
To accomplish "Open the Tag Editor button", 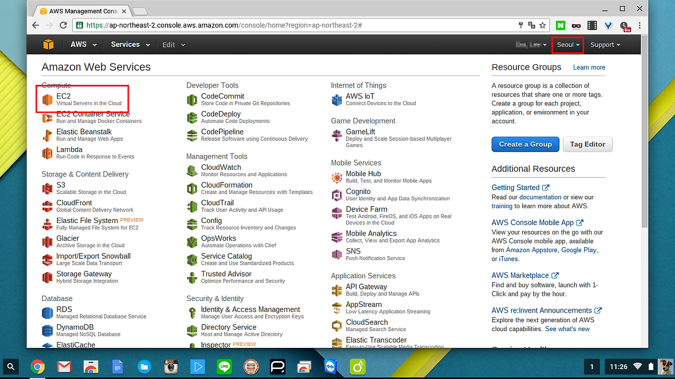I will (x=587, y=144).
